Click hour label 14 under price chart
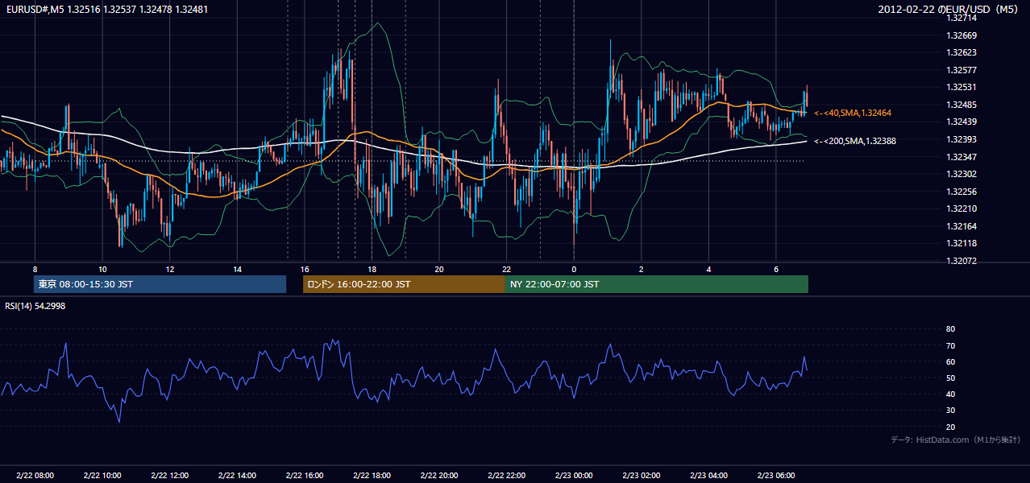The width and height of the screenshot is (1030, 483). [237, 269]
